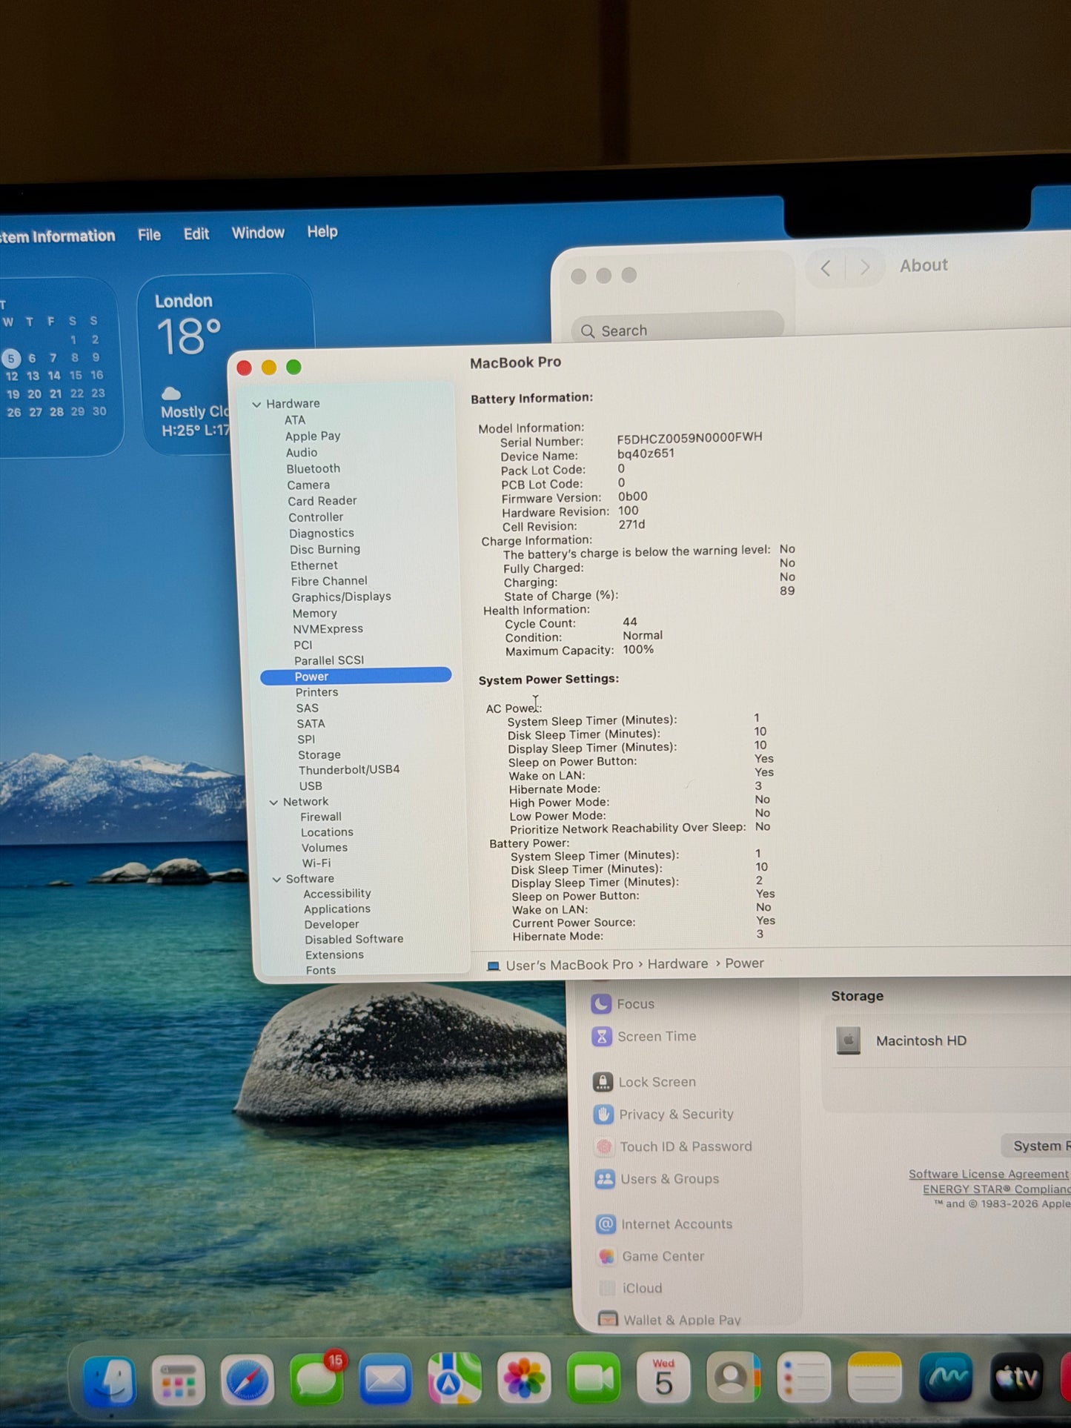Open Contacts from the Dock
The height and width of the screenshot is (1428, 1071).
click(733, 1377)
